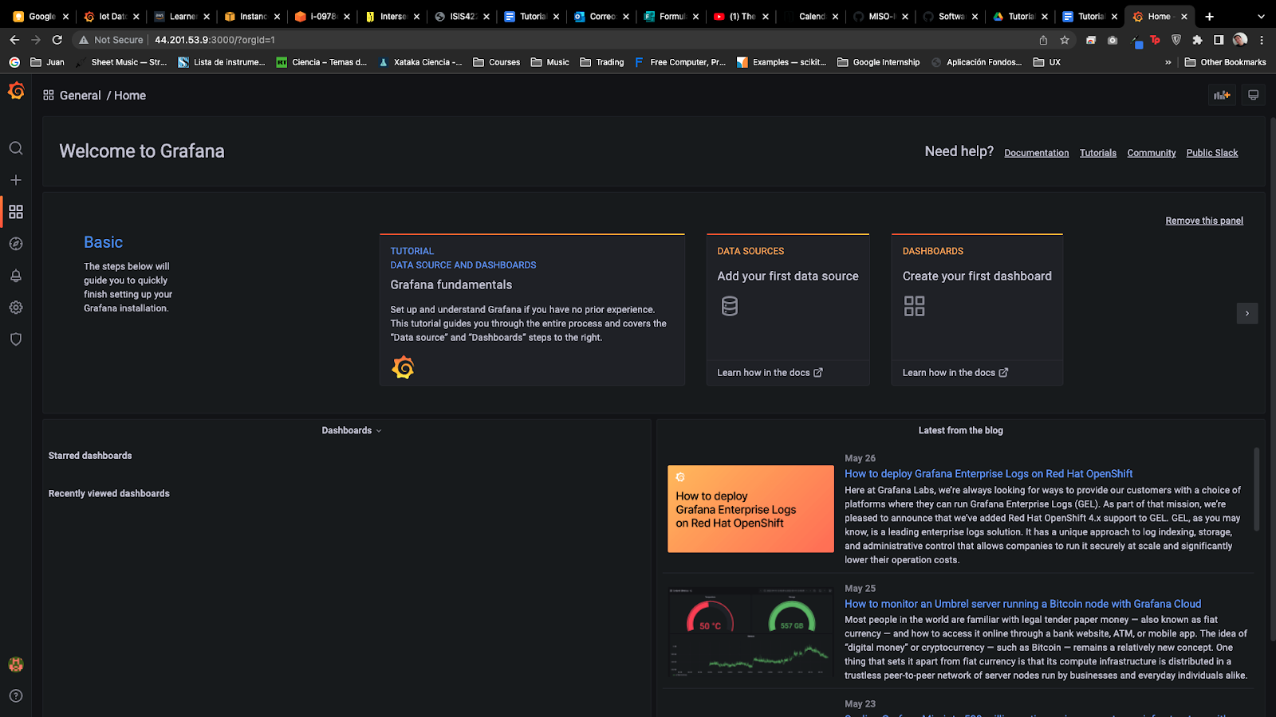Viewport: 1276px width, 717px height.
Task: Click Home in the breadcrumb
Action: pos(129,96)
